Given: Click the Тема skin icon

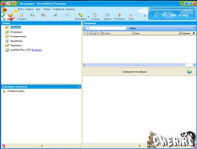Looking at the screenshot, I should tap(131, 17).
